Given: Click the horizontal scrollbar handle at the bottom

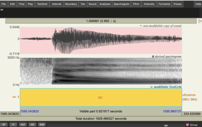Looking at the screenshot, I should coord(166,125).
